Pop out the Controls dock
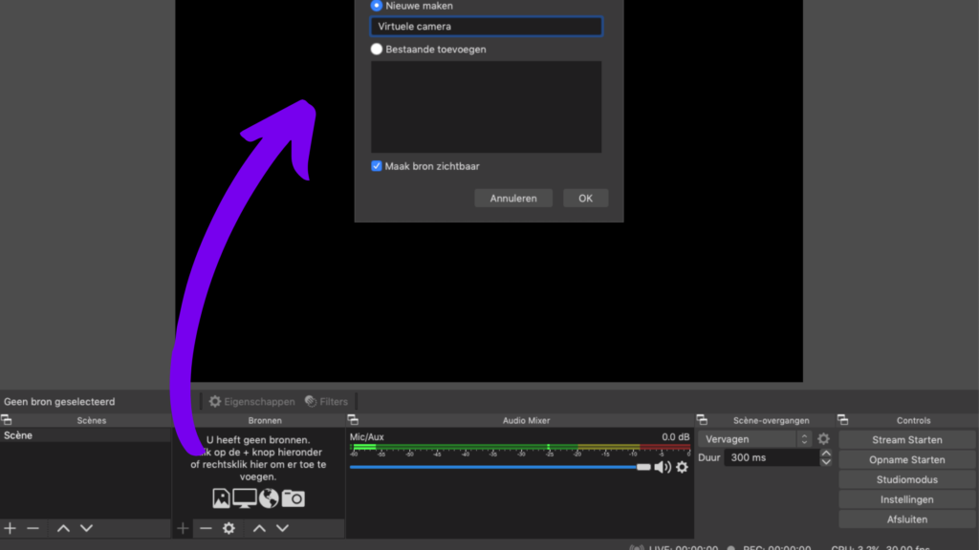The width and height of the screenshot is (979, 550). coord(843,420)
